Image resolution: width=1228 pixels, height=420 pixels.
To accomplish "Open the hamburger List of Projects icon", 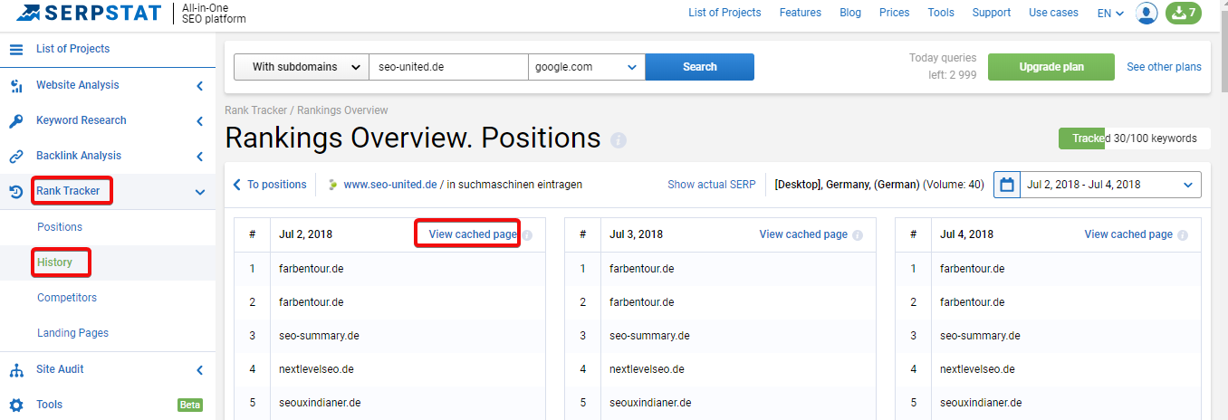I will click(16, 49).
